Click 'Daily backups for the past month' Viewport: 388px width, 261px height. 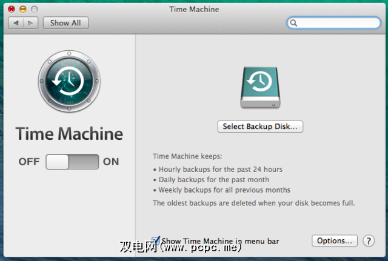214,180
